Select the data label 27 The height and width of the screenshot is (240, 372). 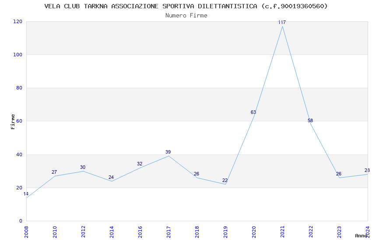(54, 172)
